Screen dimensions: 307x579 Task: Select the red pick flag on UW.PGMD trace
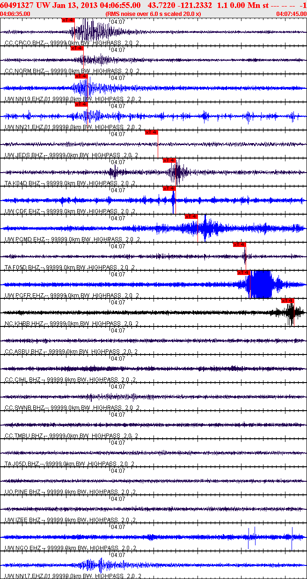click(x=191, y=217)
